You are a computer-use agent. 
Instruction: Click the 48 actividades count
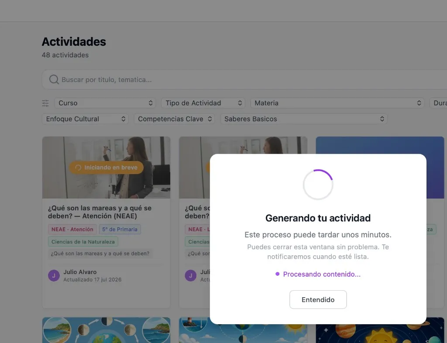(x=65, y=55)
